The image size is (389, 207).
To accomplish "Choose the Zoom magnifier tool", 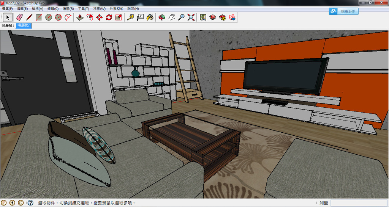I will [181, 17].
